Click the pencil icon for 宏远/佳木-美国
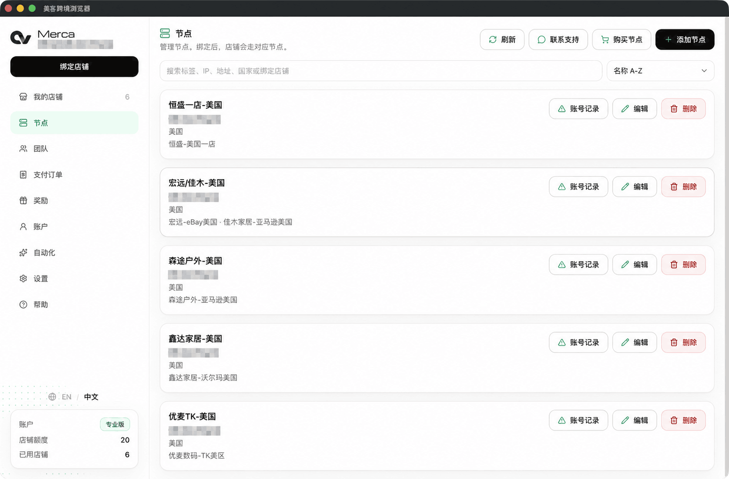The image size is (729, 479). tap(625, 187)
